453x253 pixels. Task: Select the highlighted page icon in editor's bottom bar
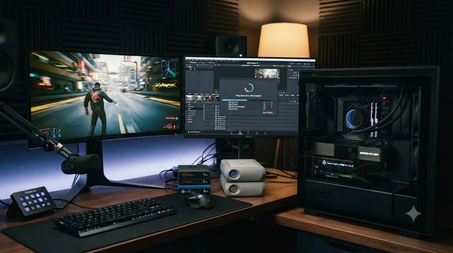(x=240, y=133)
